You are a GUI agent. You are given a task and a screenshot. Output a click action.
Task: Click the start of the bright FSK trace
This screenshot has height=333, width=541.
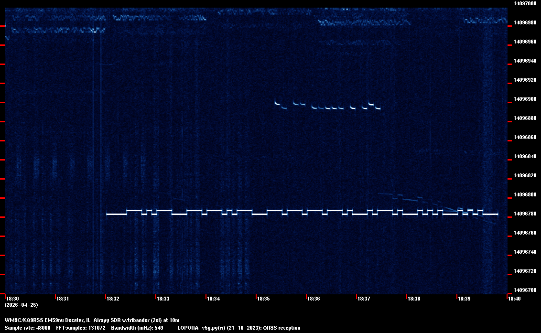coord(108,214)
